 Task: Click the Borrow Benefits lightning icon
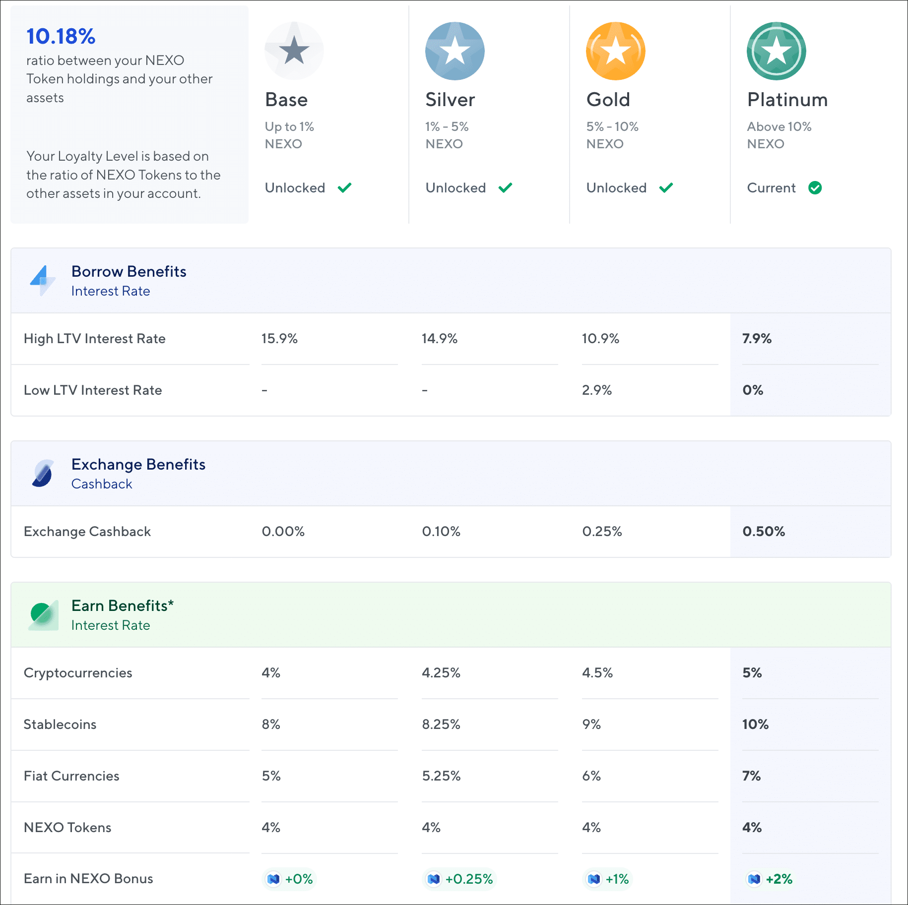click(x=43, y=280)
